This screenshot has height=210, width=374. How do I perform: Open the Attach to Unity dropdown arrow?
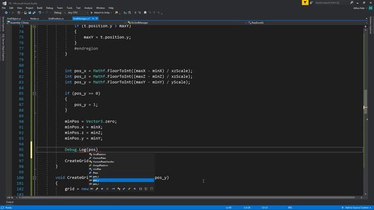pos(112,13)
